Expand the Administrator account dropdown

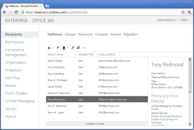pos(168,20)
